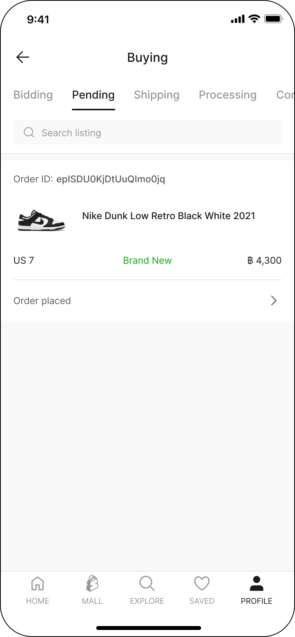
Task: Open the Home tab icon
Action: coord(38,584)
